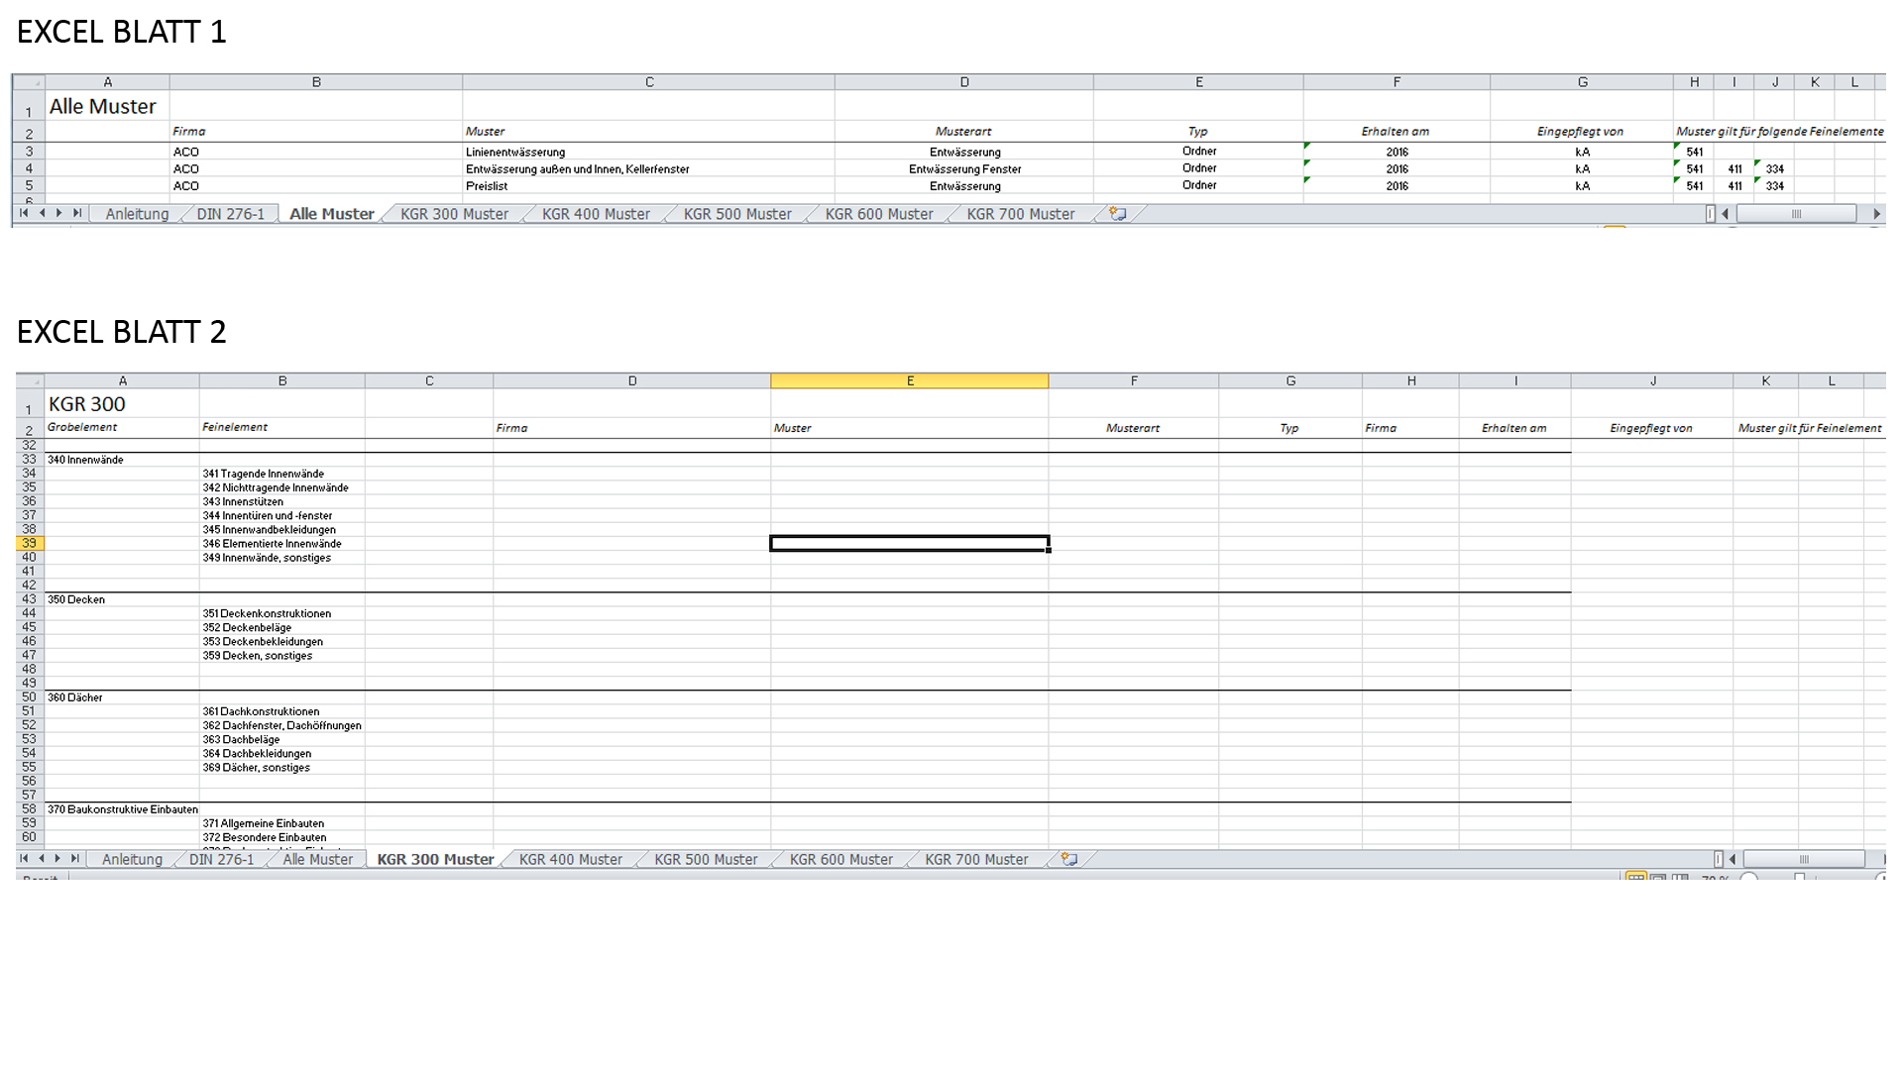Click lower horizontal scrollbar thumb
Viewport: 1903px width, 1070px height.
(1803, 859)
